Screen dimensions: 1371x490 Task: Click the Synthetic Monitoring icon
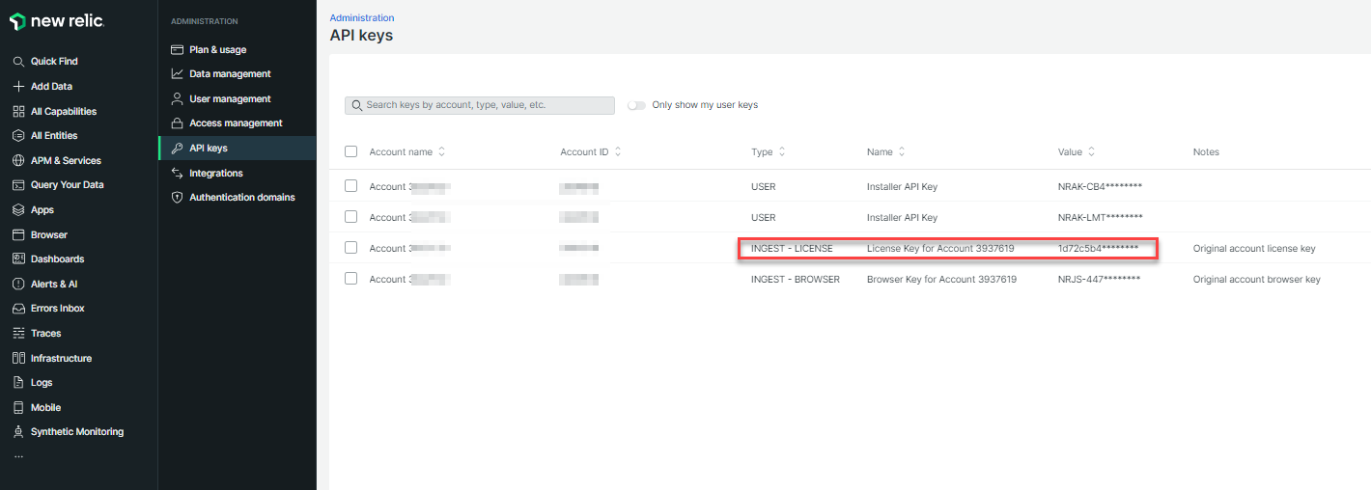tap(18, 432)
